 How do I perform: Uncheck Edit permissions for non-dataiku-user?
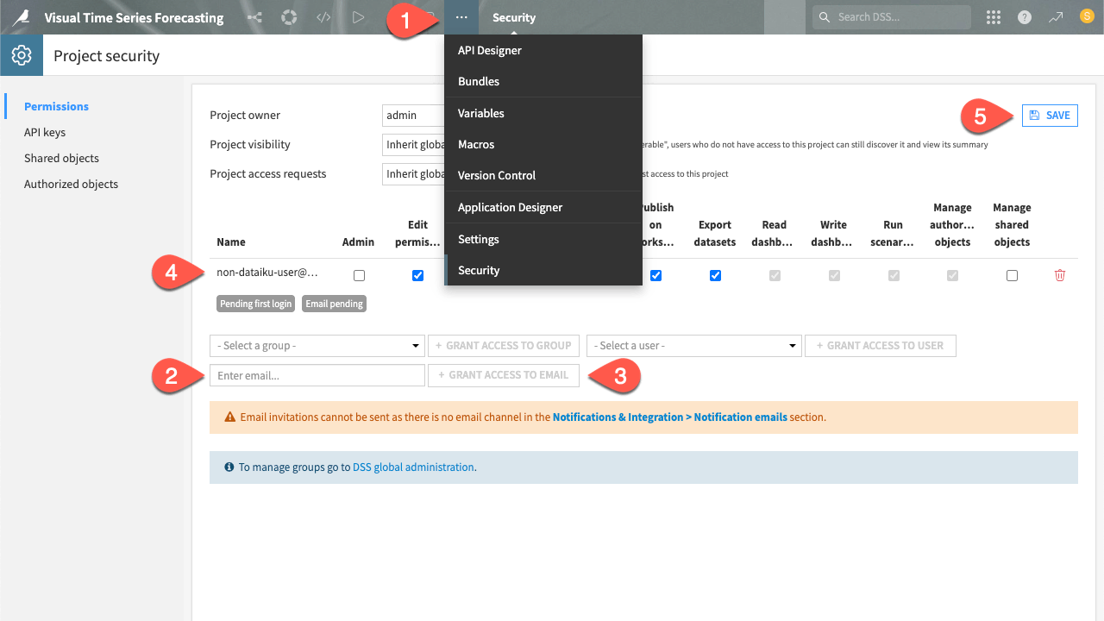pyautogui.click(x=417, y=275)
